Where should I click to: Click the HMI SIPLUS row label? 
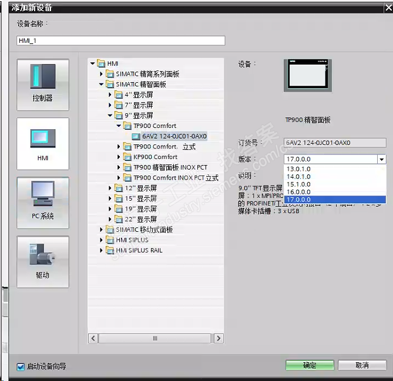pos(132,240)
